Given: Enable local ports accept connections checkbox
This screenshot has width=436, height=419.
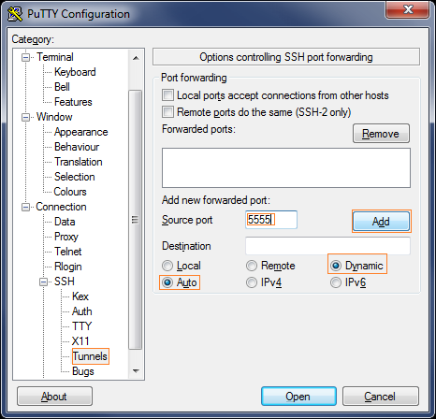Looking at the screenshot, I should tap(167, 95).
